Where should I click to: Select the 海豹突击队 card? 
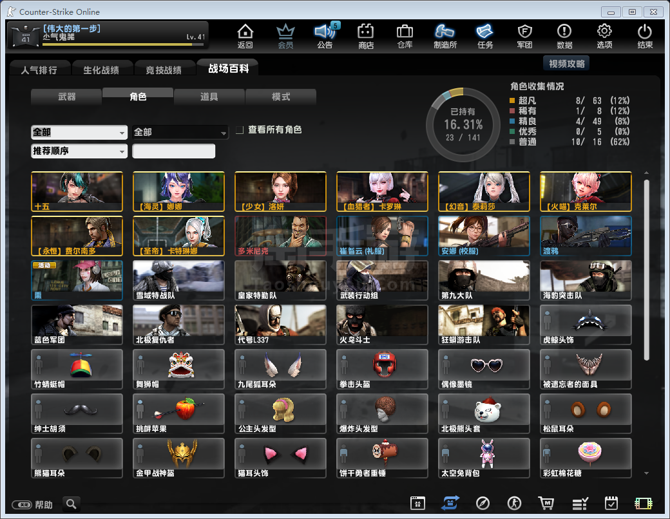tap(586, 281)
